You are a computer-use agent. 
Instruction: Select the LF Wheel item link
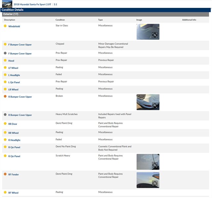pos(13,68)
